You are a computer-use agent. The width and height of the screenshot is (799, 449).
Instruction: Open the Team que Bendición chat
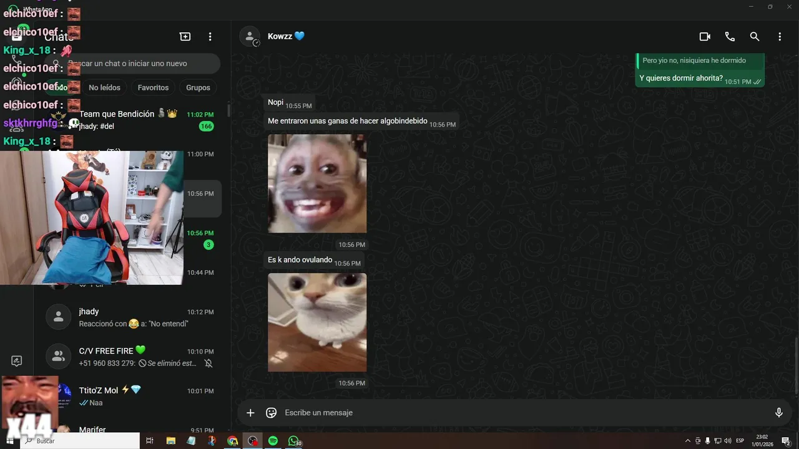click(x=132, y=120)
